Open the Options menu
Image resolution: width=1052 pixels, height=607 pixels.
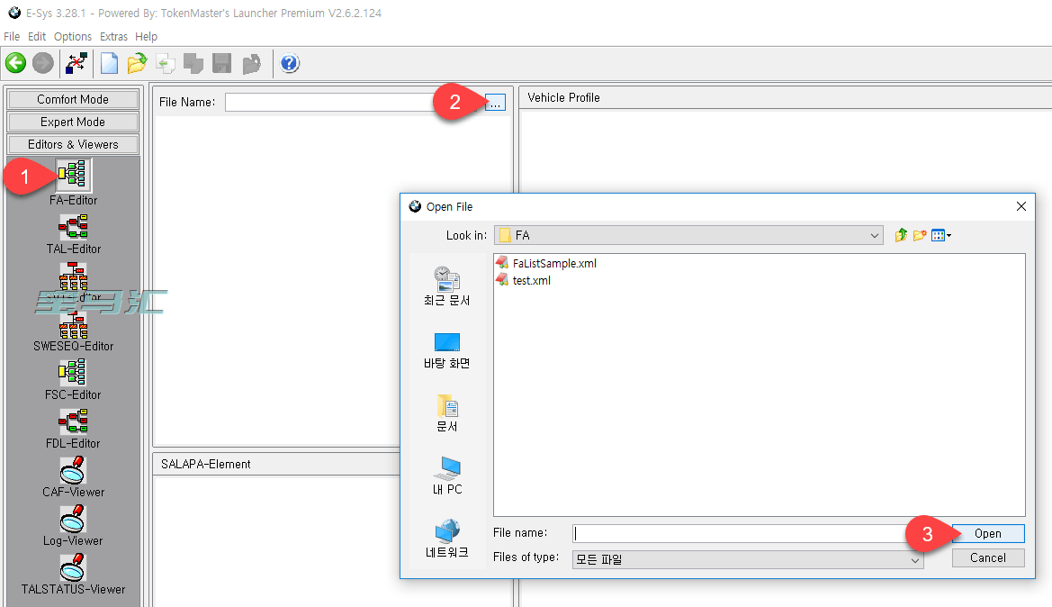click(x=73, y=37)
